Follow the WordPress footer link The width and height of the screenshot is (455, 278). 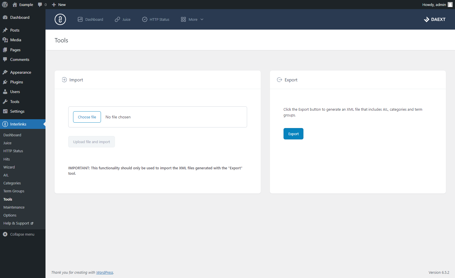(x=105, y=272)
